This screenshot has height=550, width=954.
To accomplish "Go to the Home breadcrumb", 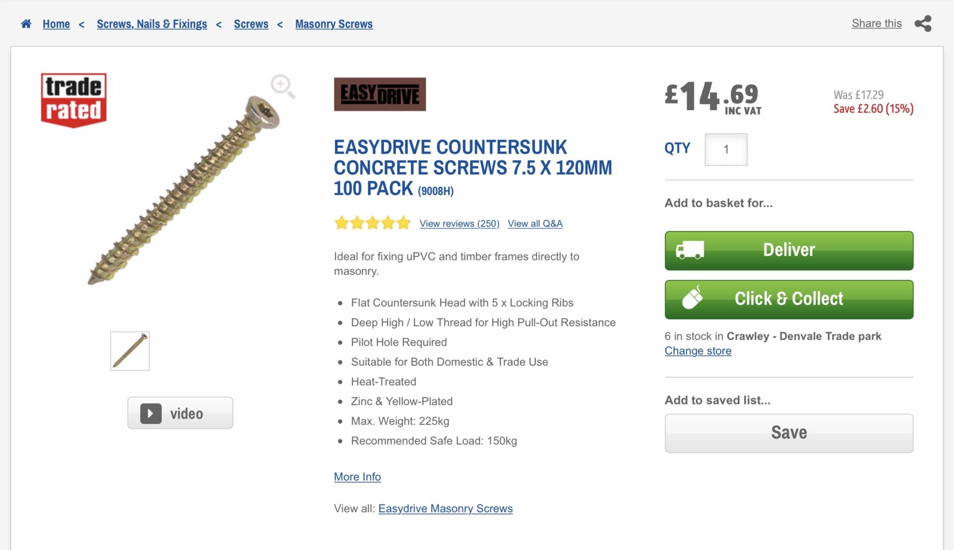I will (x=56, y=24).
